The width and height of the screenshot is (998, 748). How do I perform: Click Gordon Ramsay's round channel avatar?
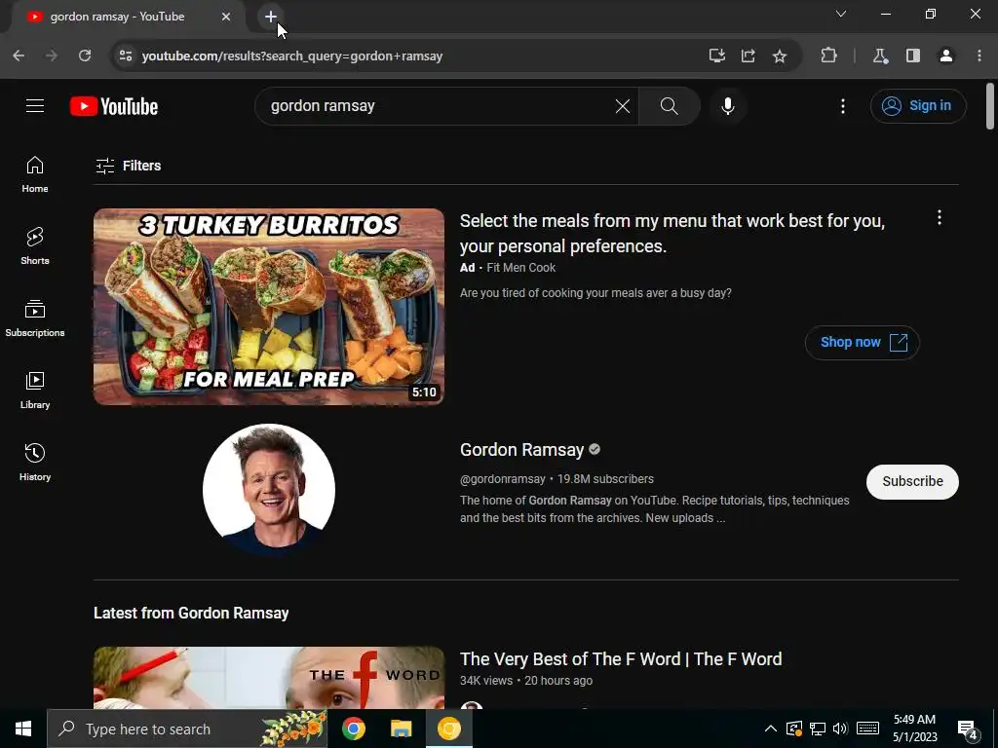(x=269, y=490)
